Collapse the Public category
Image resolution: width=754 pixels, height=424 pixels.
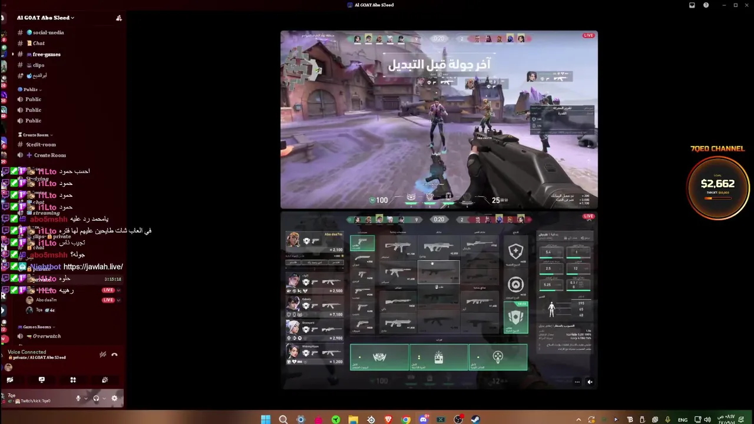pyautogui.click(x=29, y=90)
